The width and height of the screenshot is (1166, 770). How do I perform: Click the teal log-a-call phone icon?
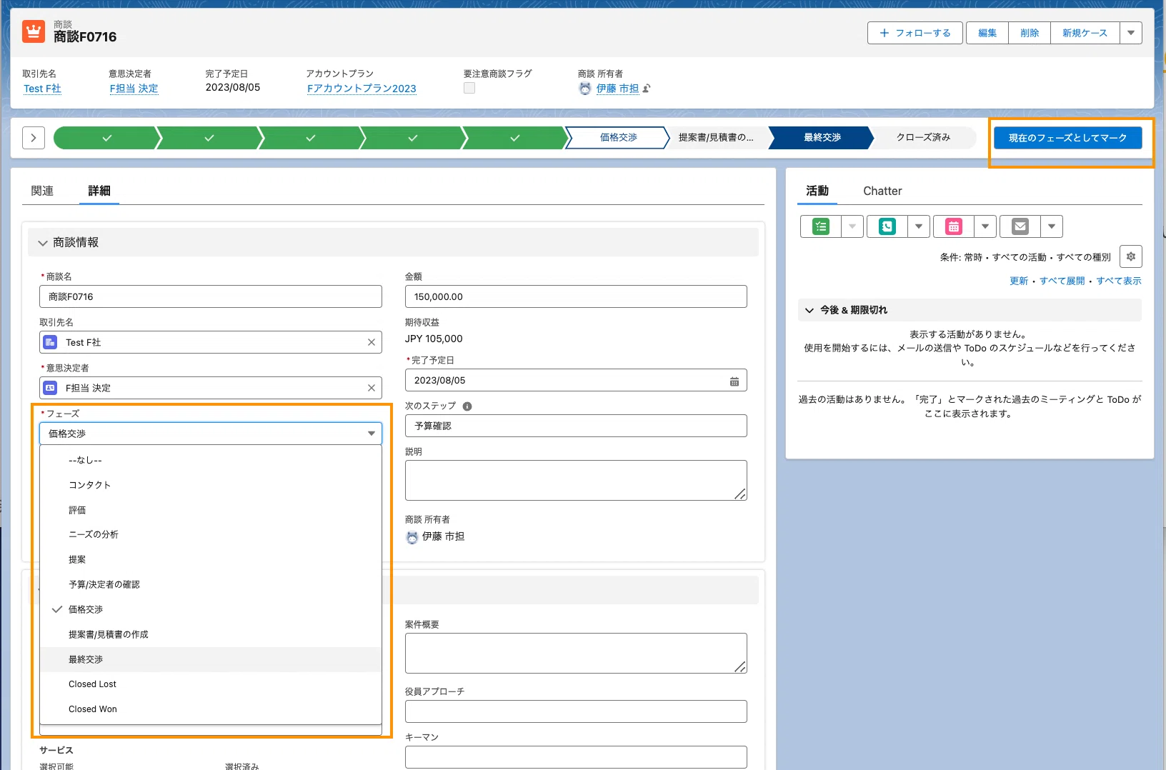887,226
